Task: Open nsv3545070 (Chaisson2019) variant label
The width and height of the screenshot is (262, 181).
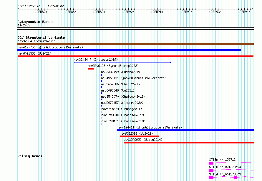Action: pos(123,97)
